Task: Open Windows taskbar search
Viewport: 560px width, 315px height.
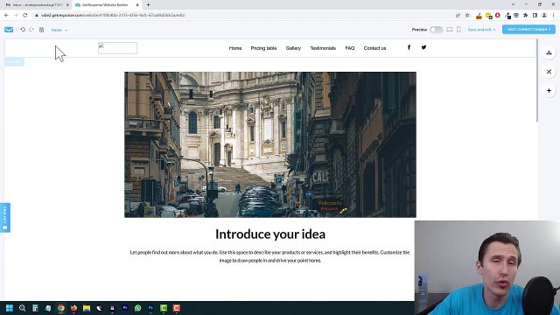Action: tap(22, 308)
